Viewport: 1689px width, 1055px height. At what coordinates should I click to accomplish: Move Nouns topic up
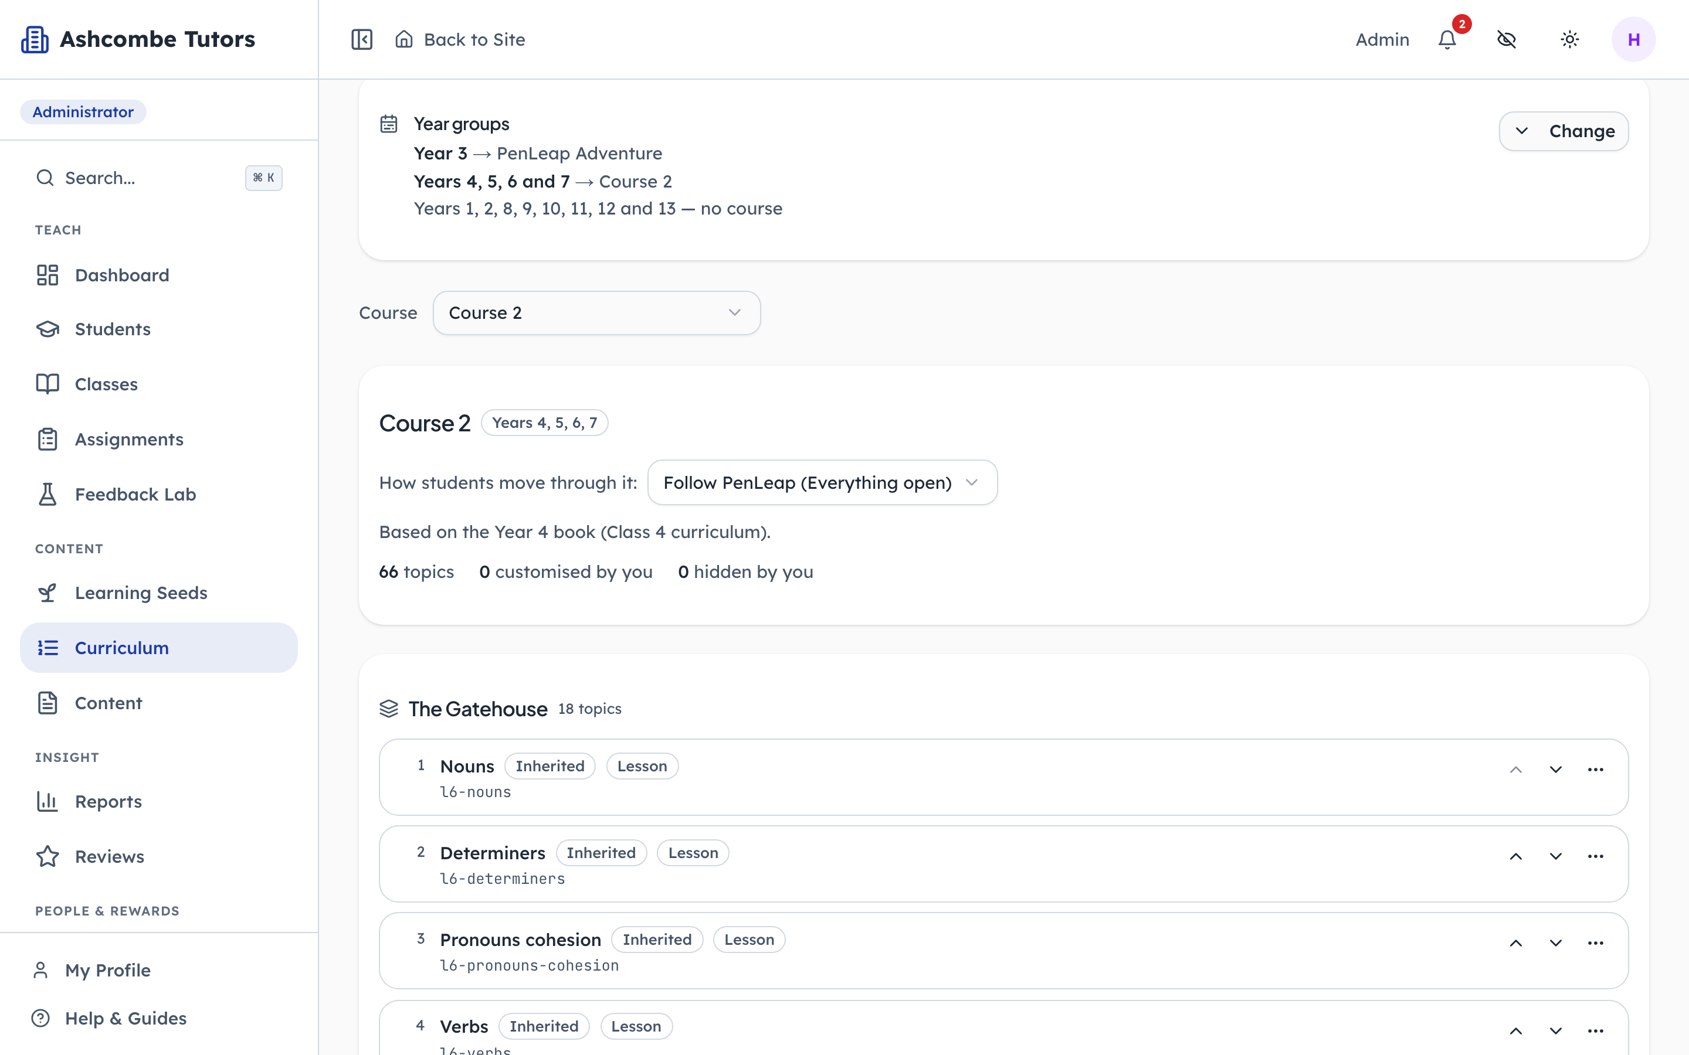1516,770
